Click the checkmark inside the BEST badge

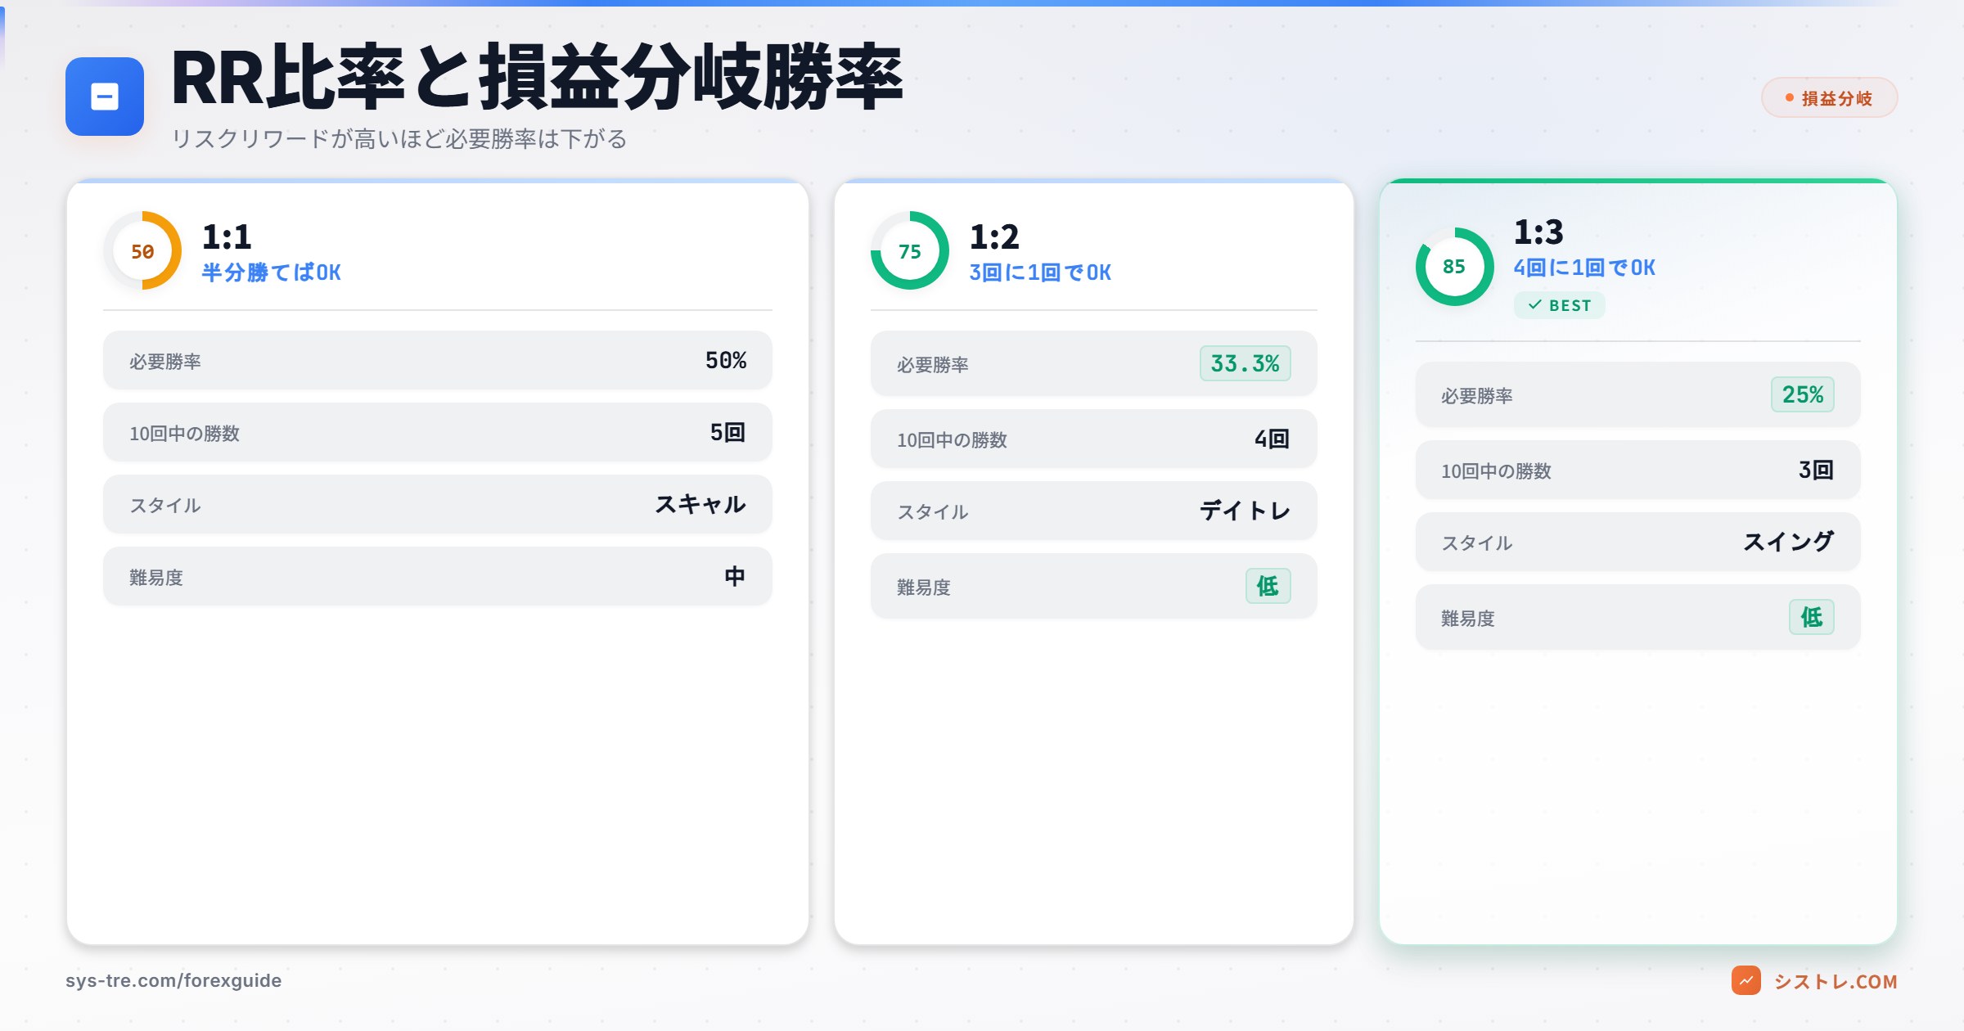click(x=1534, y=305)
